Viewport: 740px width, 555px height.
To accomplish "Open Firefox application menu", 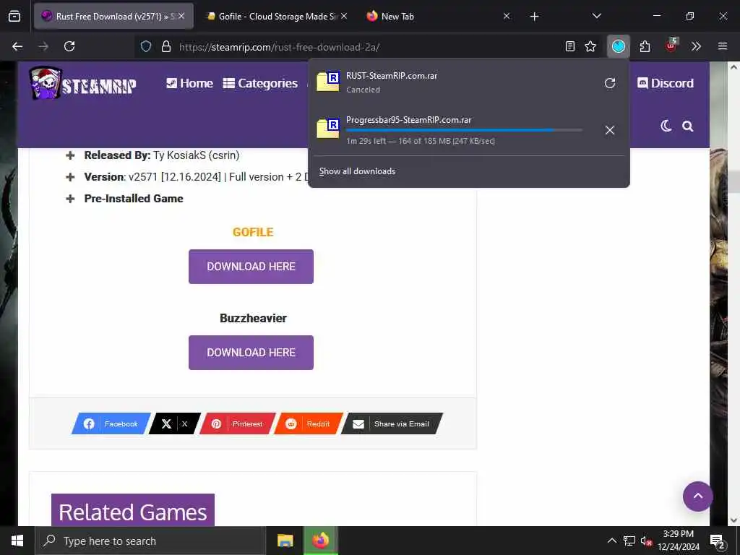I will (x=723, y=46).
